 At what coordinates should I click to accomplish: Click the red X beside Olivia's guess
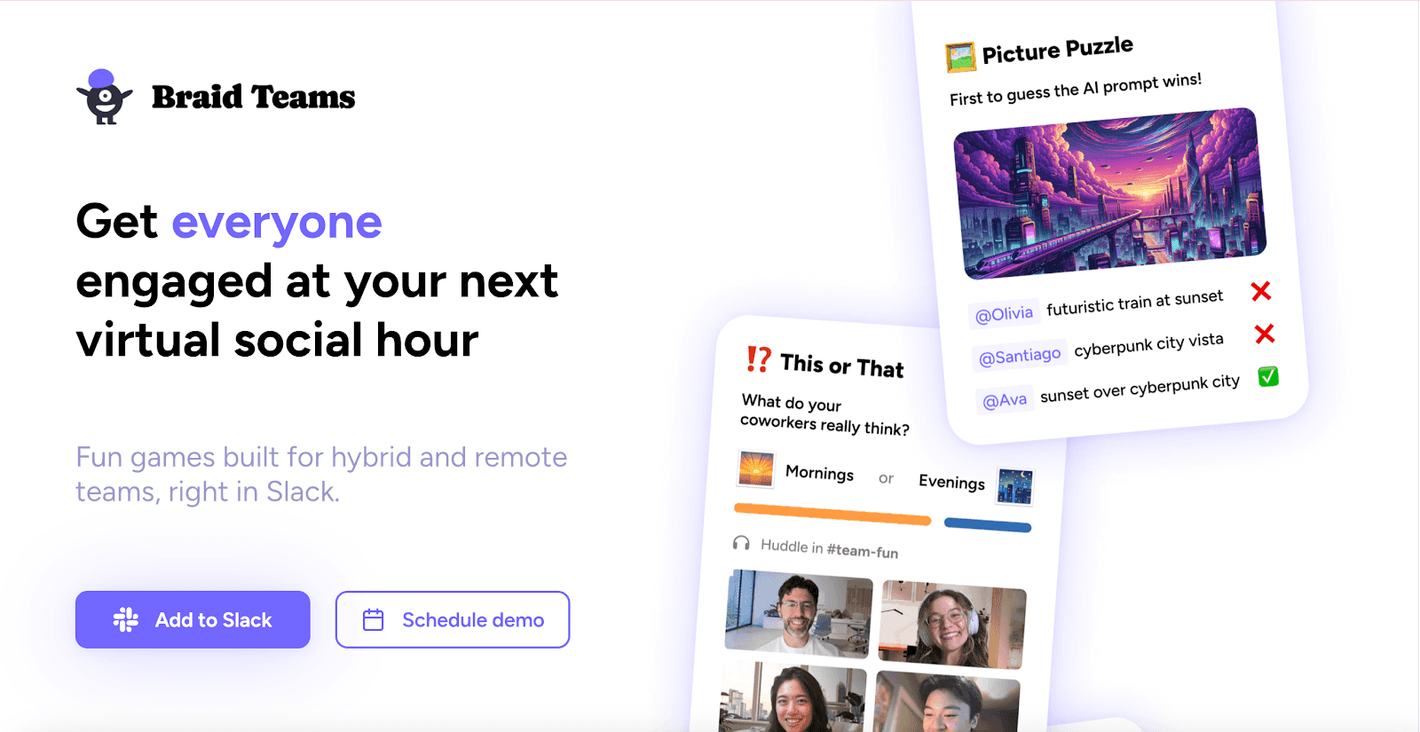click(x=1260, y=291)
